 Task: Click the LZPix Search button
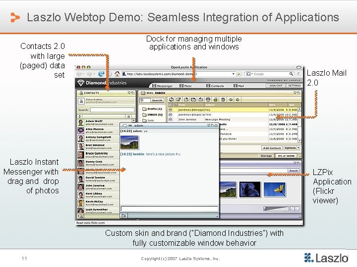click(x=294, y=170)
